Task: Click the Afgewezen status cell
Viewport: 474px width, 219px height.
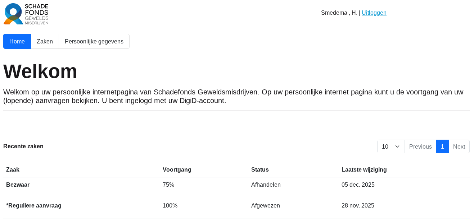Action: [x=265, y=206]
